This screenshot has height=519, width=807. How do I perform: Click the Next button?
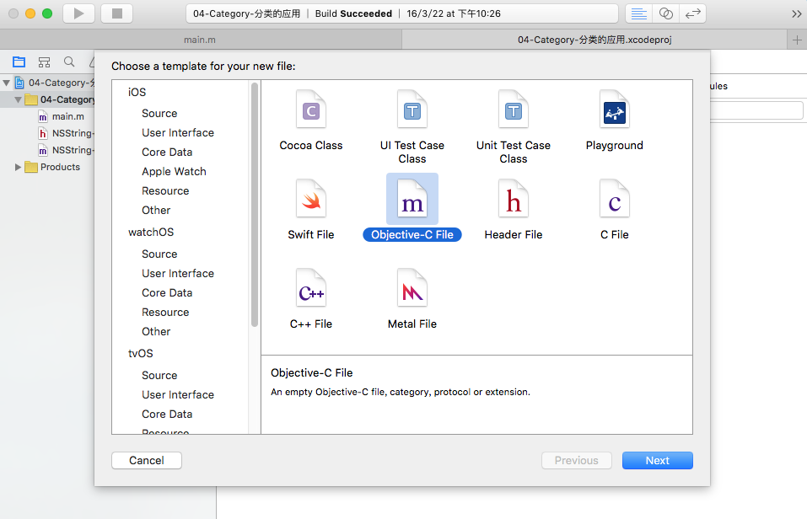click(x=657, y=460)
